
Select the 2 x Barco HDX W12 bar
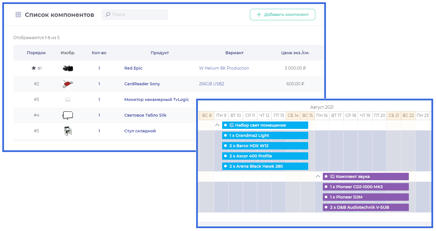click(x=265, y=146)
